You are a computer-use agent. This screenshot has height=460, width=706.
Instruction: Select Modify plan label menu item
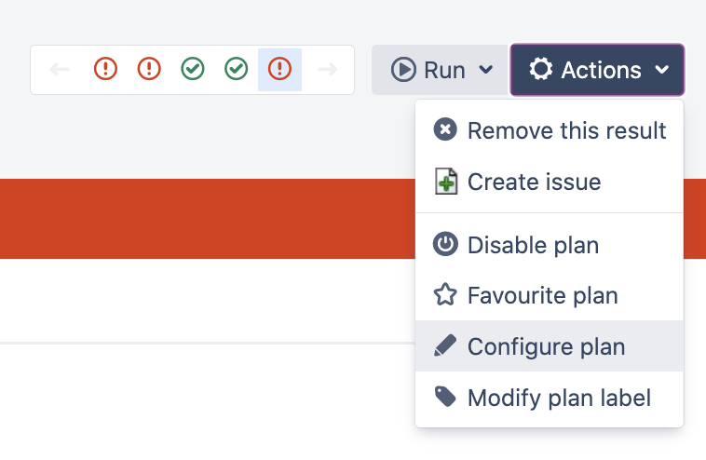(559, 399)
